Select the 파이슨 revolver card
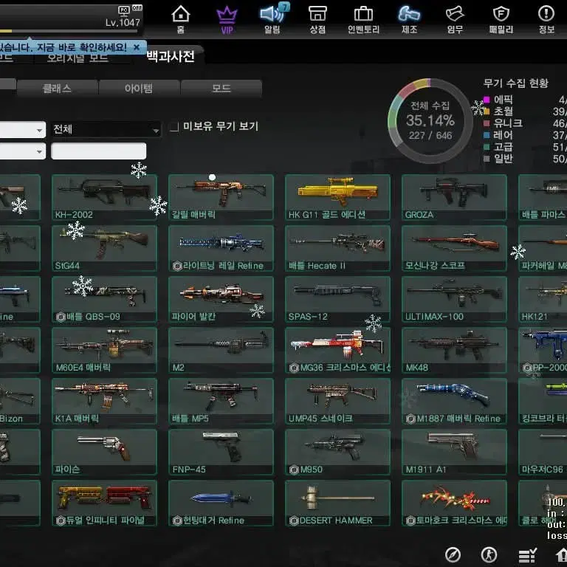 pyautogui.click(x=105, y=452)
